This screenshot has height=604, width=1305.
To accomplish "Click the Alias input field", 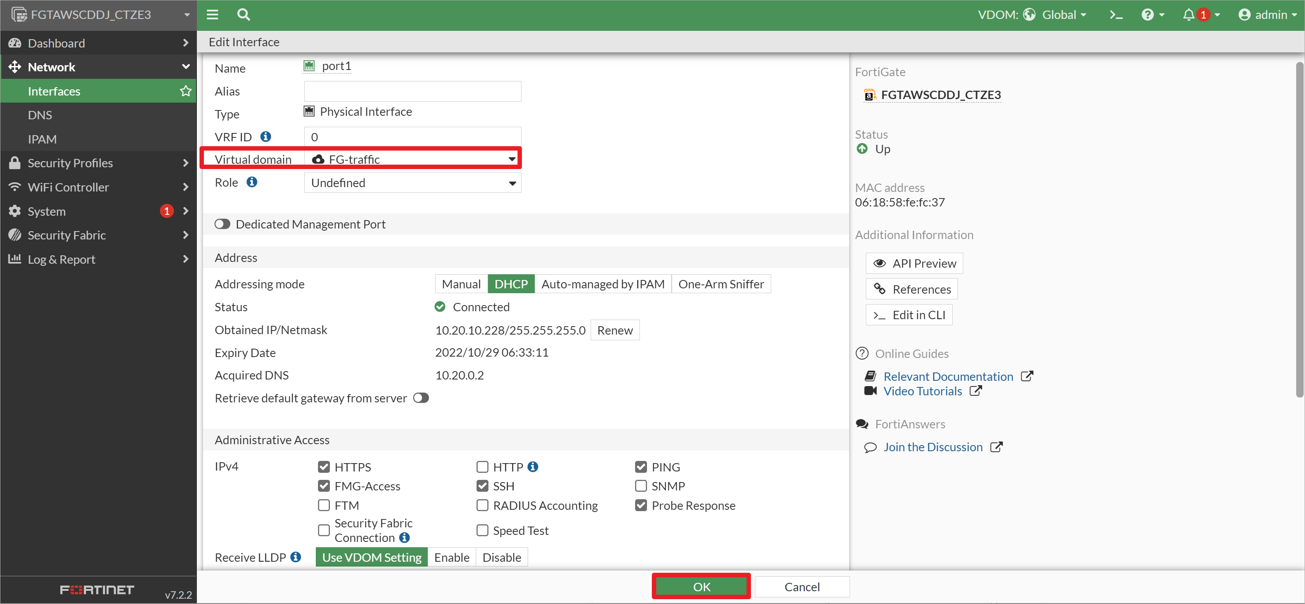I will [412, 91].
